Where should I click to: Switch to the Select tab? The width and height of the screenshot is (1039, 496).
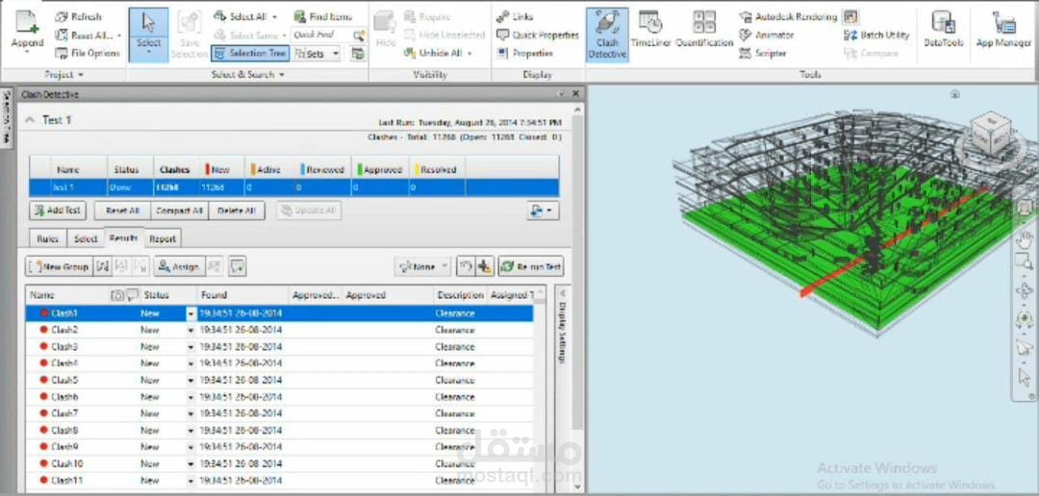[x=86, y=239]
